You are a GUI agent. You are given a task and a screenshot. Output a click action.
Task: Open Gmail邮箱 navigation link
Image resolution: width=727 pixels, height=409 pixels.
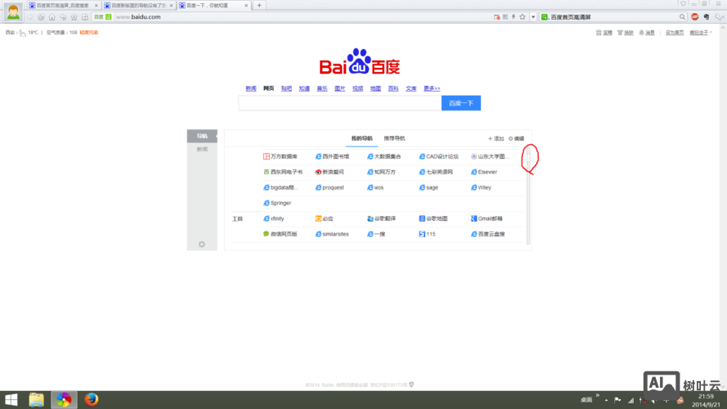(487, 218)
